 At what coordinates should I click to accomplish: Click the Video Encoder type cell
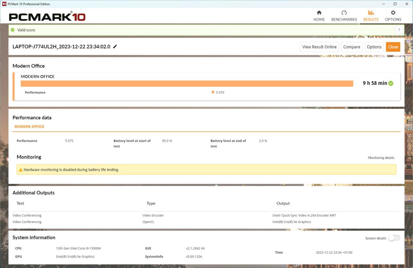(153, 215)
